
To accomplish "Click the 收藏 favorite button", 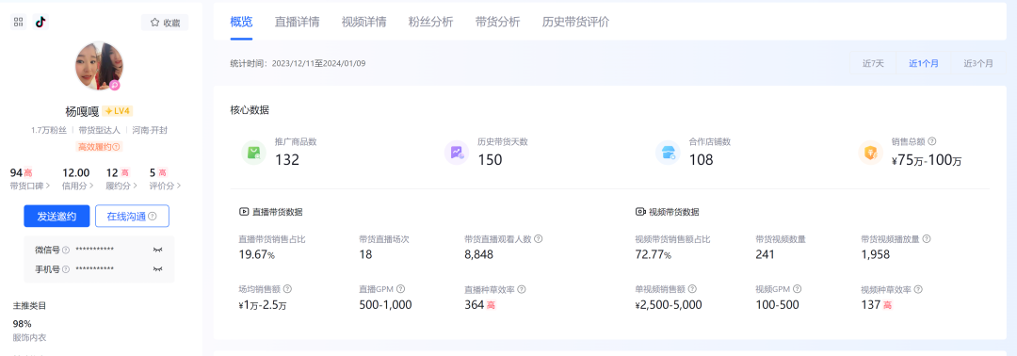I will [165, 23].
